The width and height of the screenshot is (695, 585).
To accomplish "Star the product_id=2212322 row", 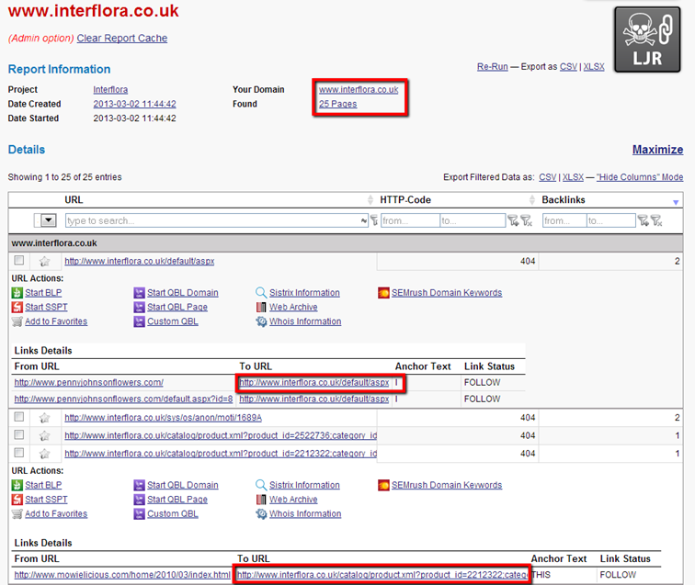I will coord(44,454).
